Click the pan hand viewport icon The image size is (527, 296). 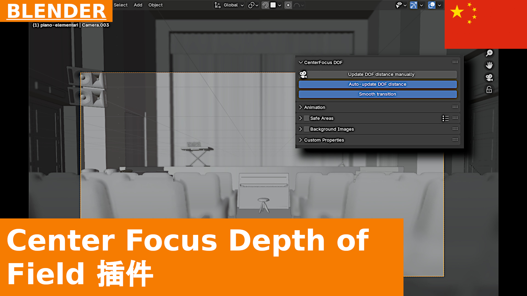(489, 65)
